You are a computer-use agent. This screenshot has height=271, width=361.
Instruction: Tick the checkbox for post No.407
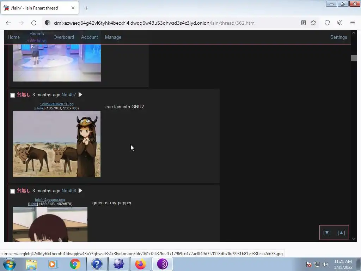(13, 95)
